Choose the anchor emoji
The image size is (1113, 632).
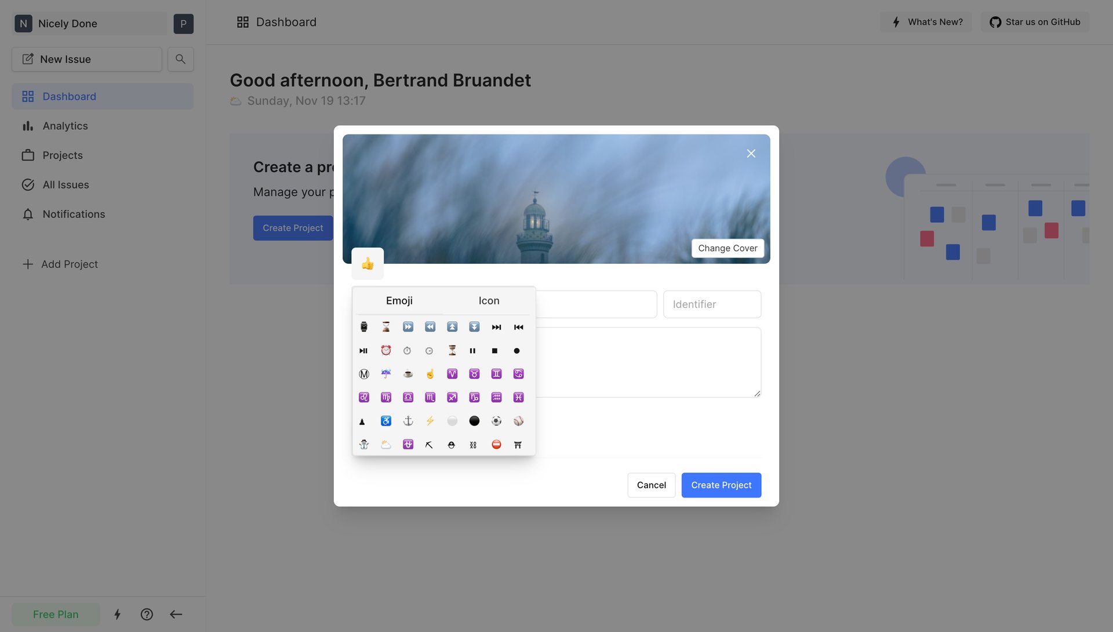point(408,421)
